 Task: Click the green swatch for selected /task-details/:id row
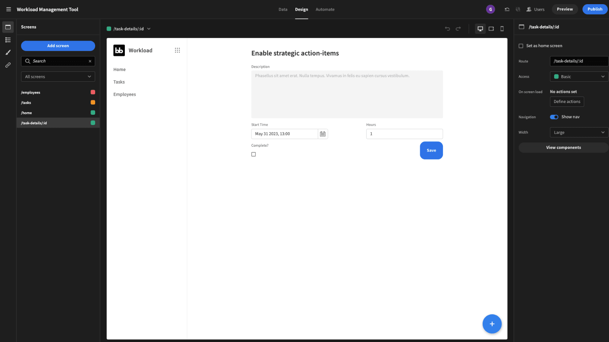point(93,123)
